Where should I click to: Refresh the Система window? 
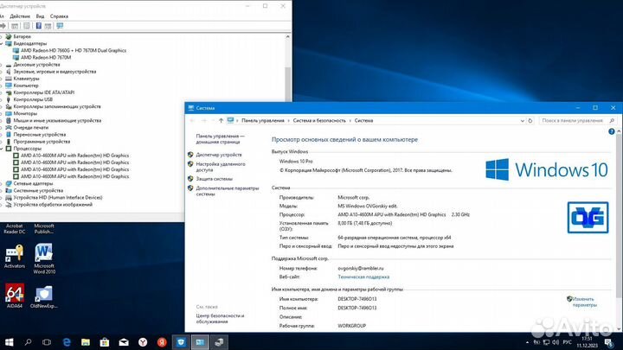pyautogui.click(x=530, y=121)
